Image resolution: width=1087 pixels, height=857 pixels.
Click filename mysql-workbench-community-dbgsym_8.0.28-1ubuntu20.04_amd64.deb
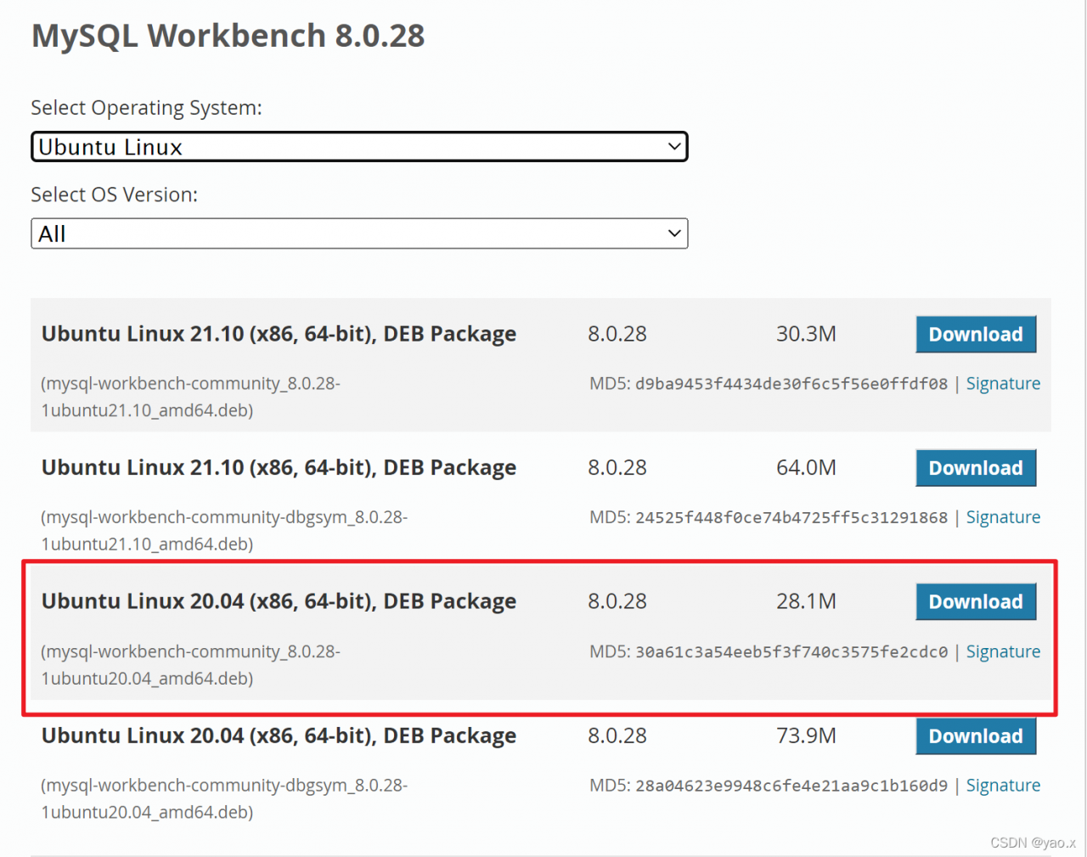(224, 798)
